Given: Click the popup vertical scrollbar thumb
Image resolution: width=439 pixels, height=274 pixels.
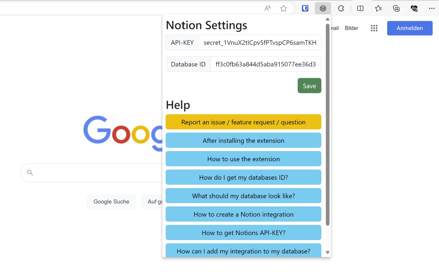Looking at the screenshot, I should [x=328, y=125].
